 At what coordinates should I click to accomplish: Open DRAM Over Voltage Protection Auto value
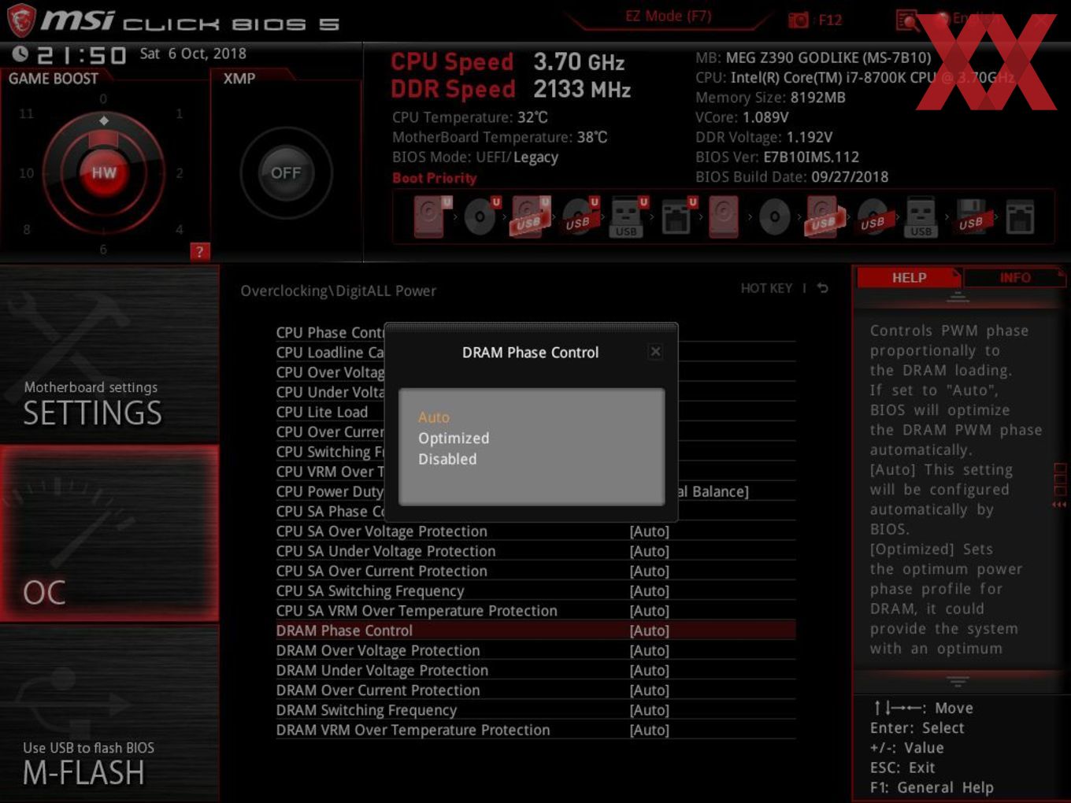[x=650, y=650]
